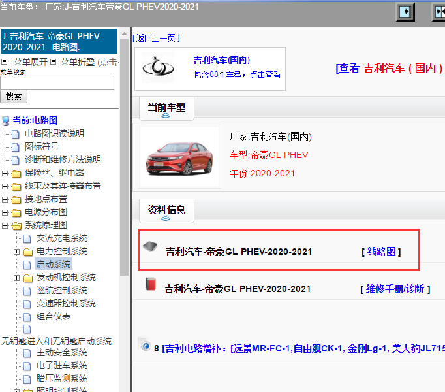Click the page icon of 电子驻车系统

(x=27, y=366)
